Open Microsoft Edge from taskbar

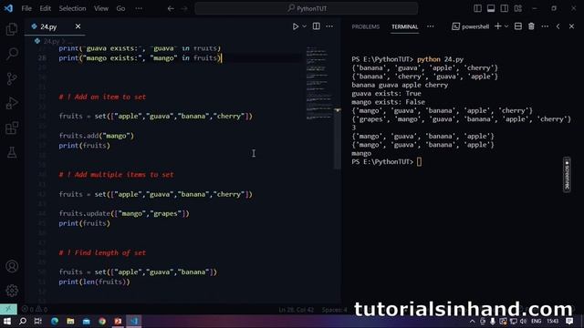(x=55, y=321)
